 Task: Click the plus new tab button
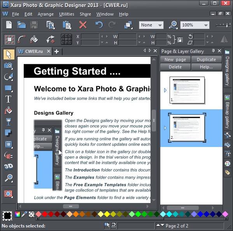pyautogui.click(x=56, y=52)
